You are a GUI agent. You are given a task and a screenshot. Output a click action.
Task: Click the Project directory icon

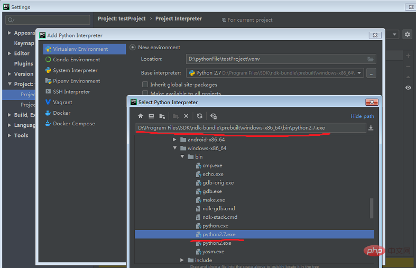tap(162, 116)
